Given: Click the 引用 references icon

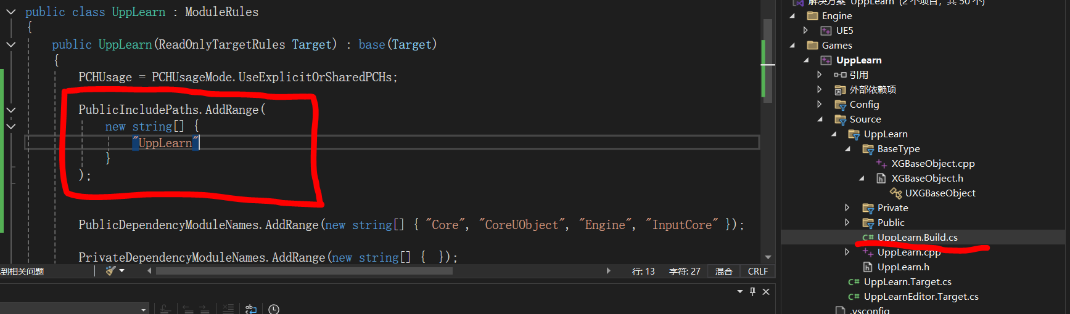Looking at the screenshot, I should point(840,75).
